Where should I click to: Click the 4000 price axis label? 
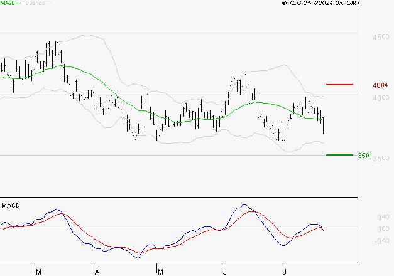(x=381, y=98)
